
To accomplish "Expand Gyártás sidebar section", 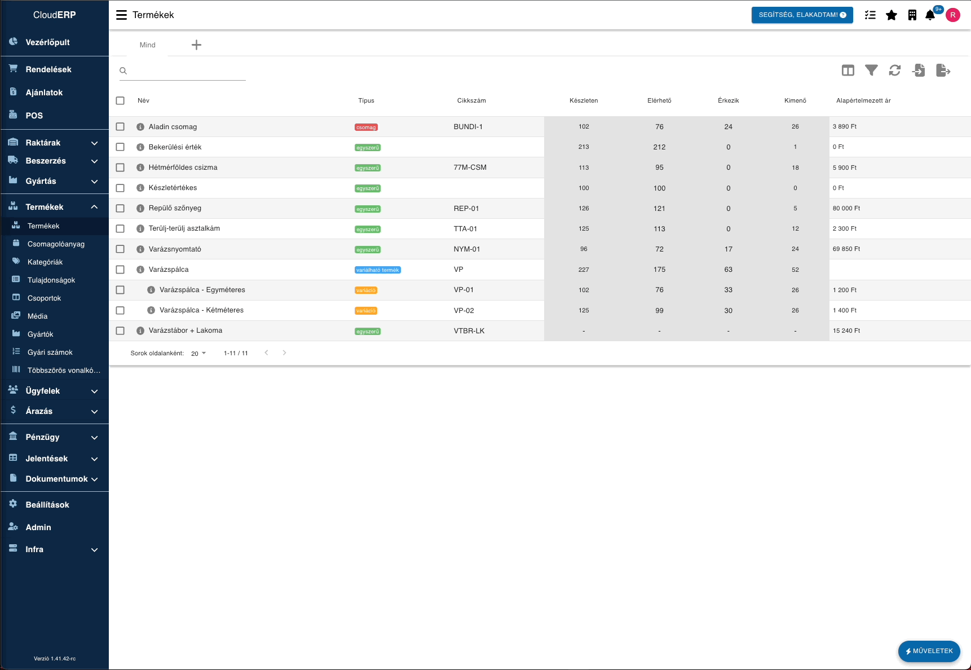I will coord(55,181).
